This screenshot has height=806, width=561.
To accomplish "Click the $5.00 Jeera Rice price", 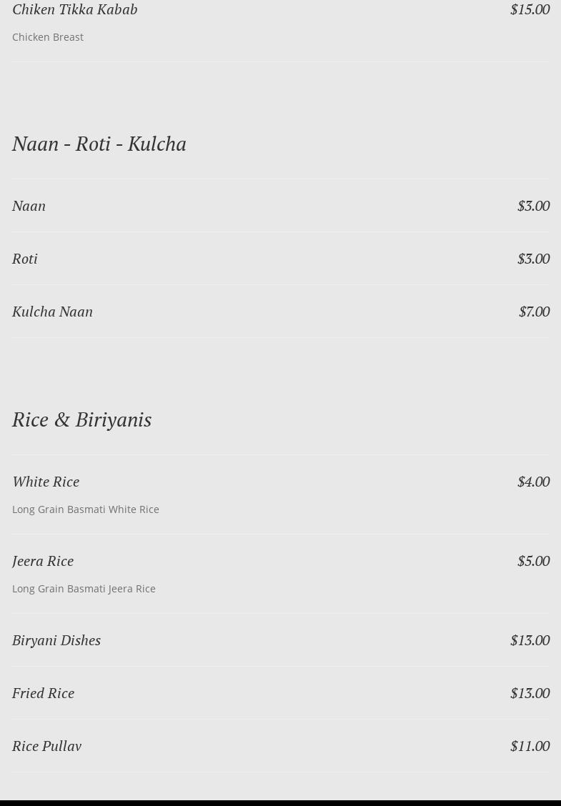I will point(533,561).
